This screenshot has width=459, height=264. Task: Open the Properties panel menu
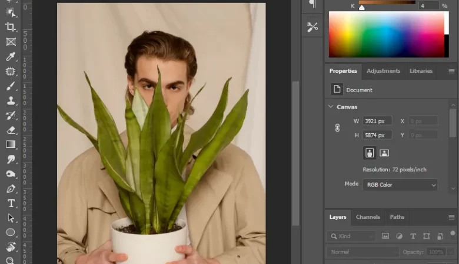pos(451,71)
